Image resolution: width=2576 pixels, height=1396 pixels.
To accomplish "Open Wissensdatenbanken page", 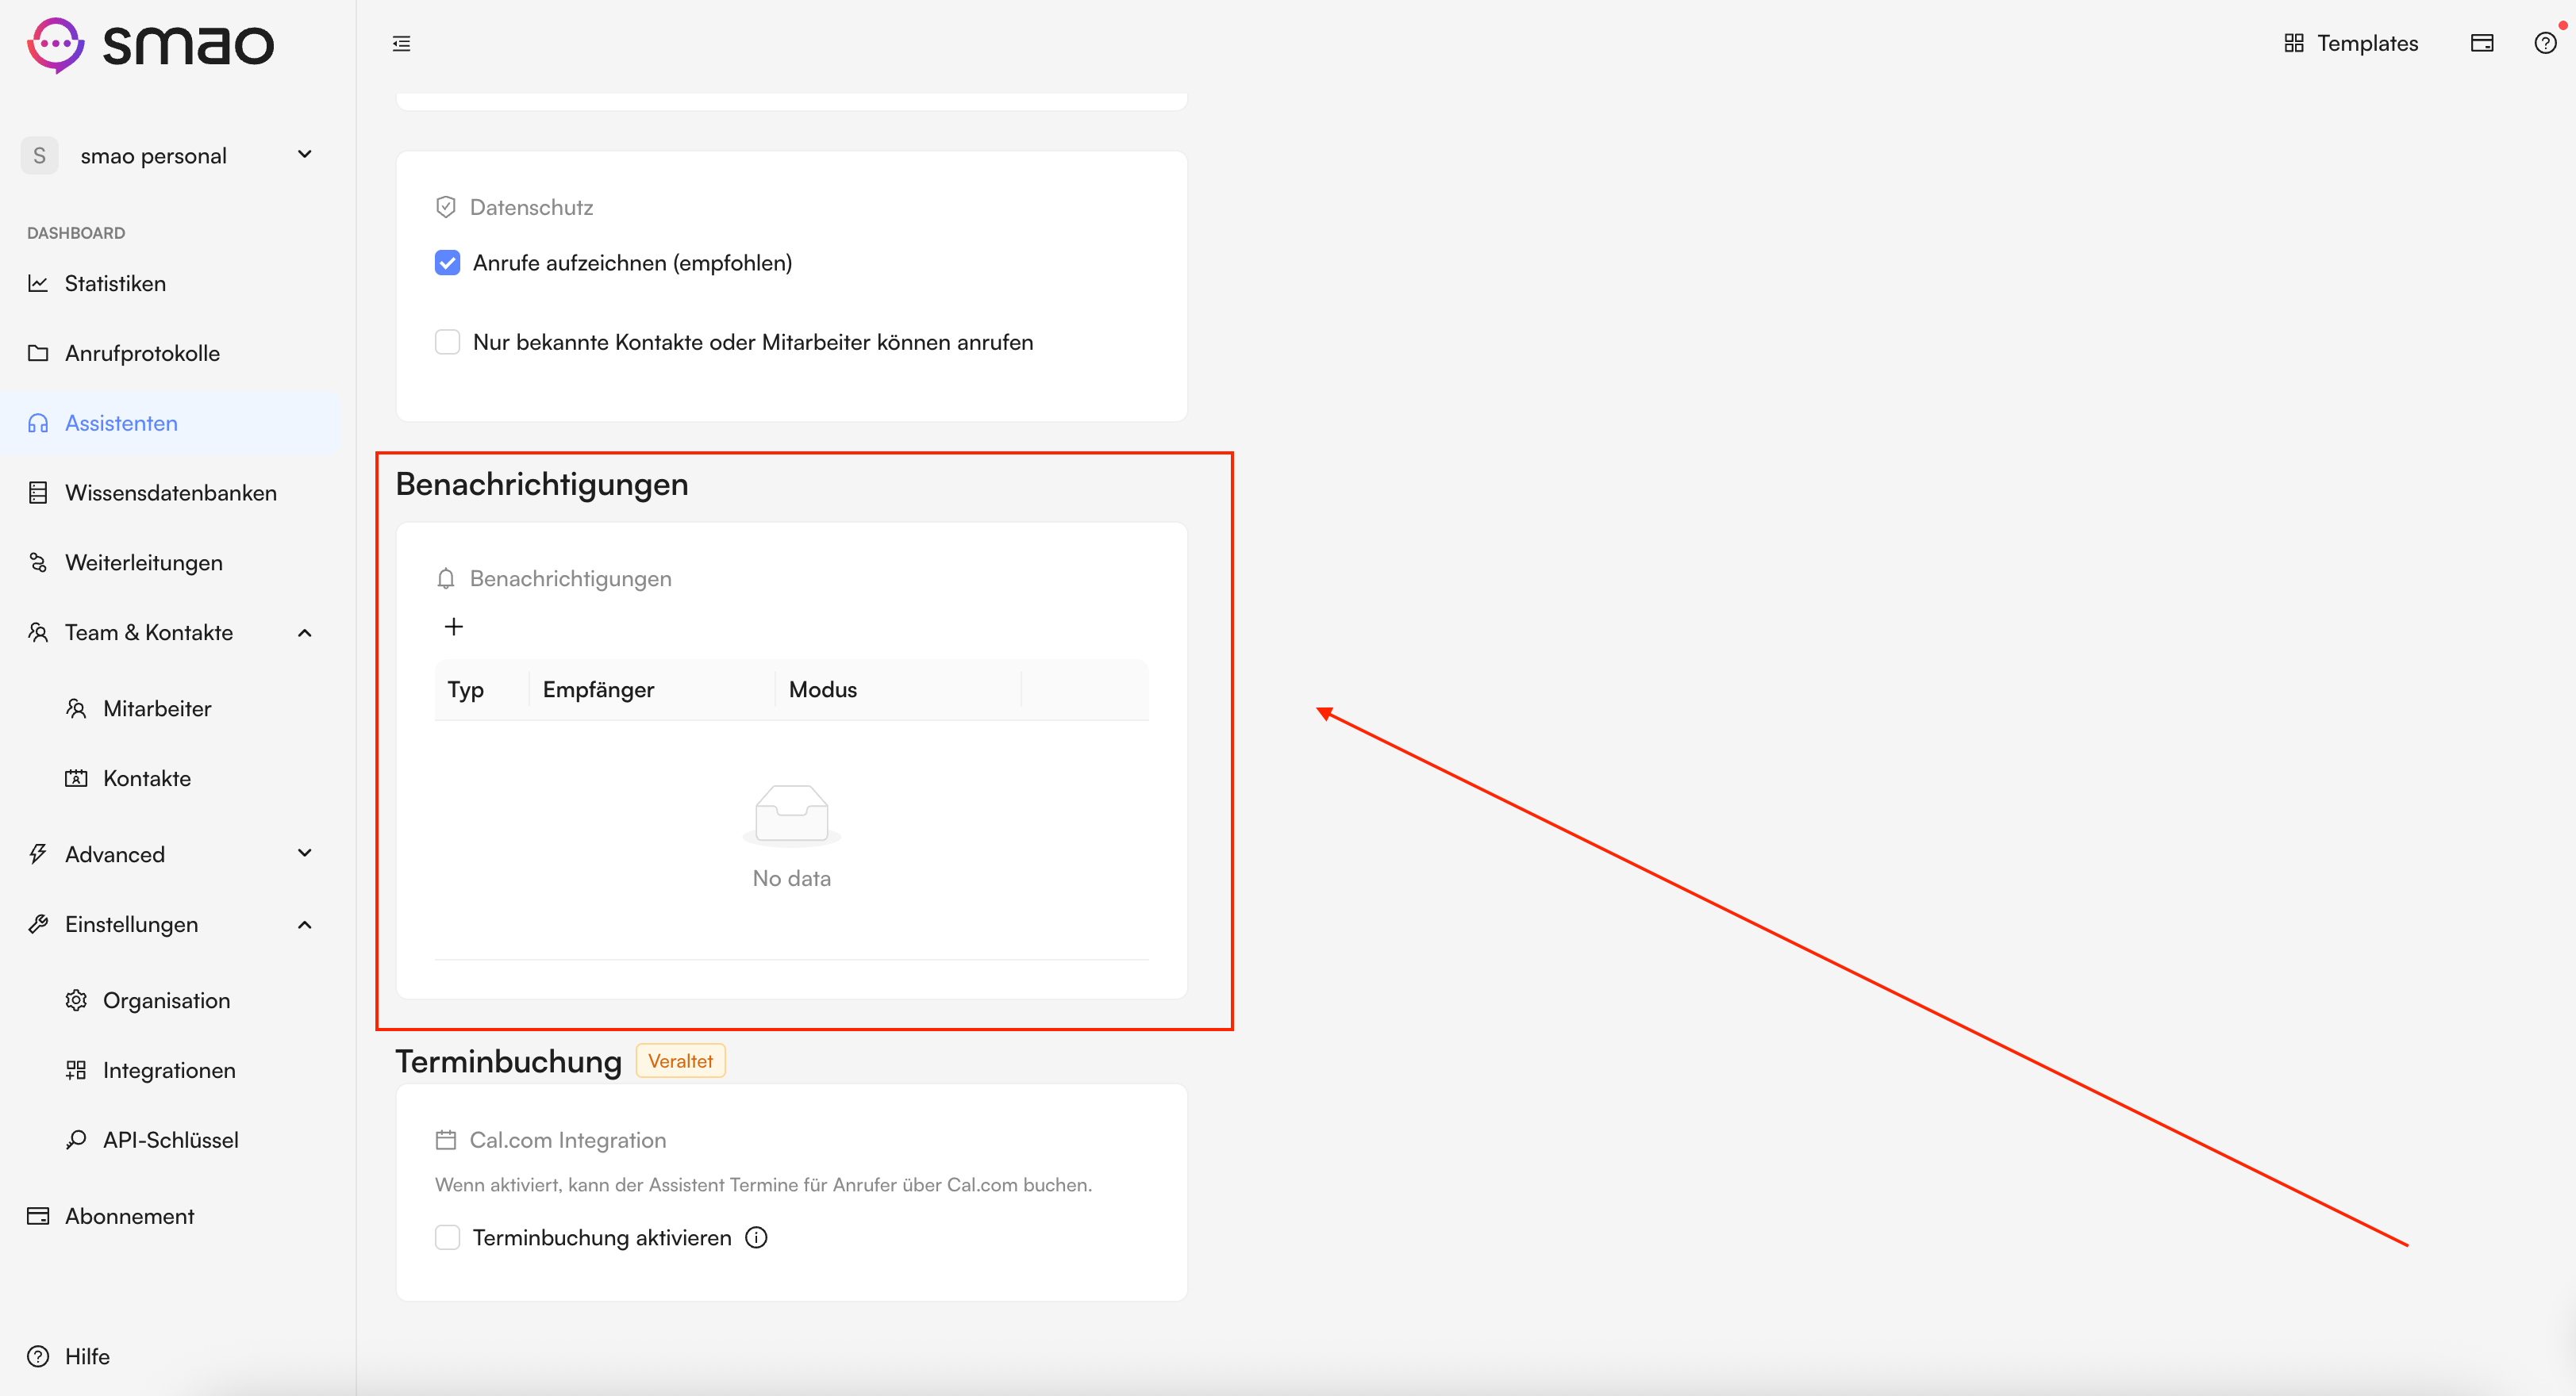I will (x=170, y=493).
